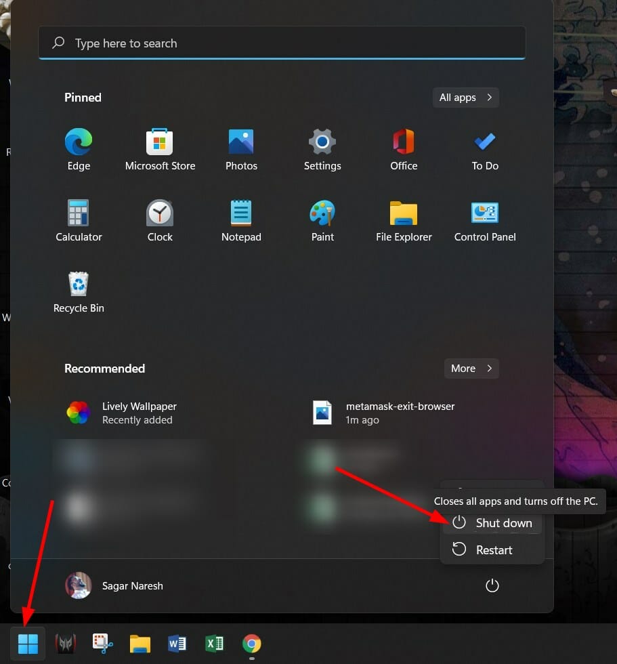
Task: Open Snipping Tool from taskbar
Action: (x=103, y=644)
